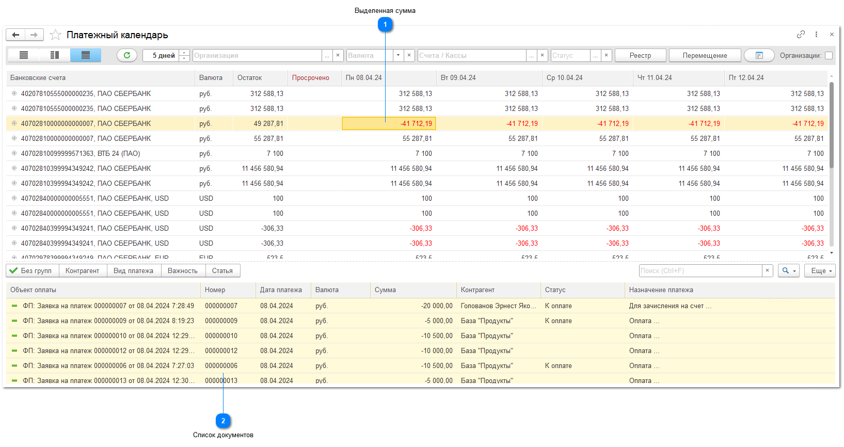Click the Дата платежа column header
844x447 pixels.
pyautogui.click(x=283, y=290)
